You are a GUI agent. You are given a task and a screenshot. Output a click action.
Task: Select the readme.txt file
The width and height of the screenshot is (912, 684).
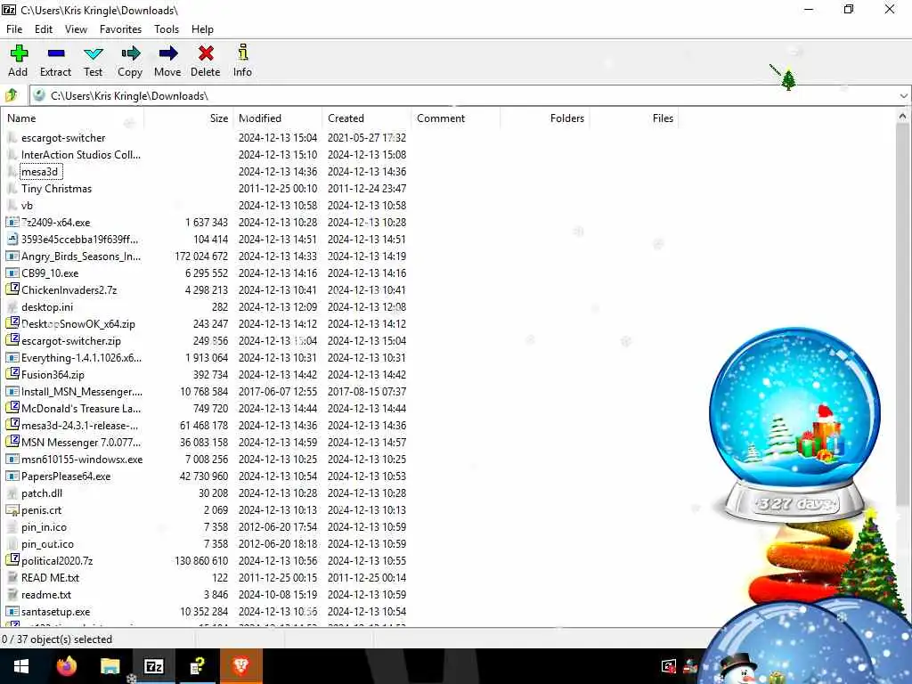click(x=46, y=594)
